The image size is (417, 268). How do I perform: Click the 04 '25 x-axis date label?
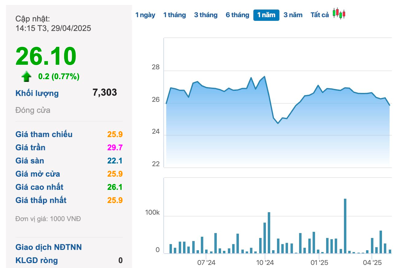(x=372, y=263)
